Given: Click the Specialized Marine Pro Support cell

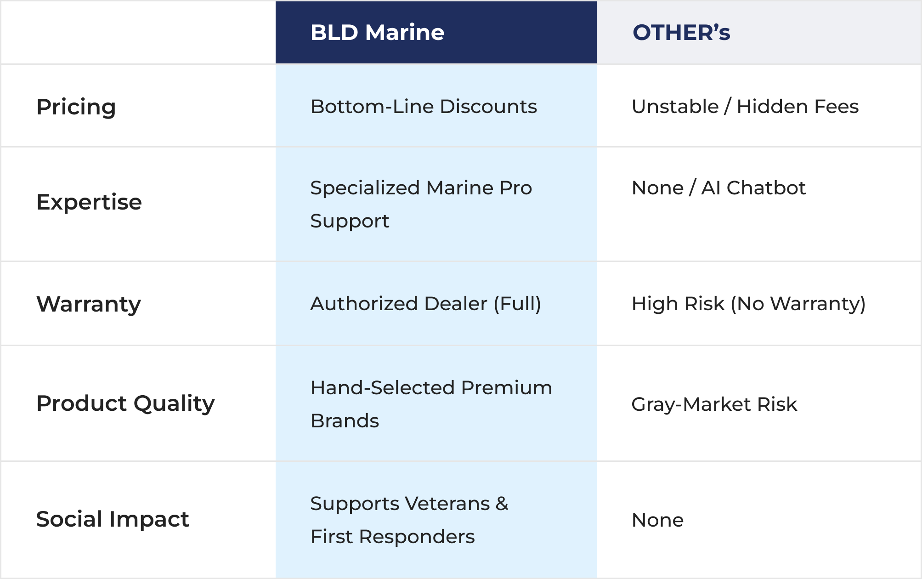Looking at the screenshot, I should 421,204.
